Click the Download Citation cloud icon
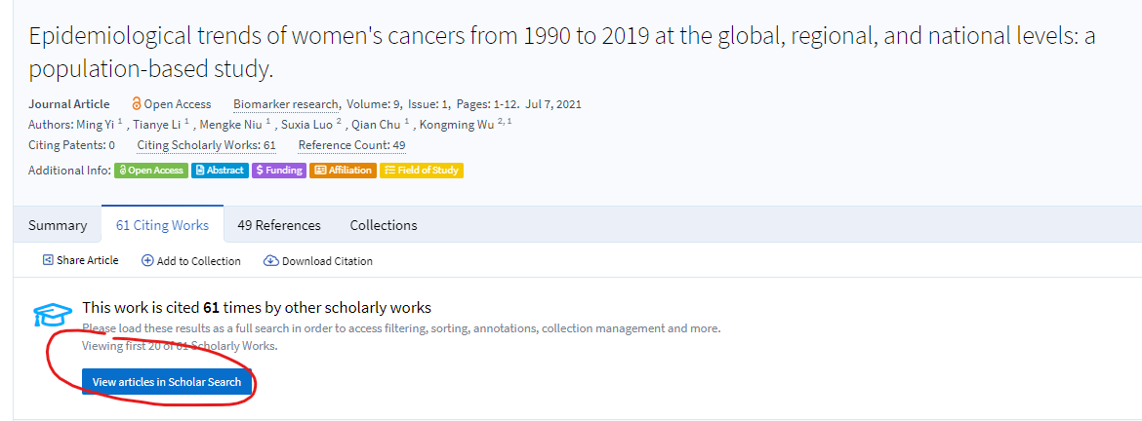The image size is (1142, 421). 271,261
